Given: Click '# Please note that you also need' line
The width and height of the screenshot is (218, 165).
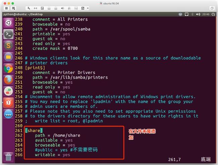Looking at the screenshot, I should 110,111.
